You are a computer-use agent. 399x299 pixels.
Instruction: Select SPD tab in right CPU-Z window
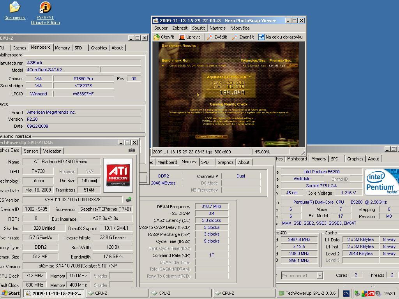(x=335, y=159)
